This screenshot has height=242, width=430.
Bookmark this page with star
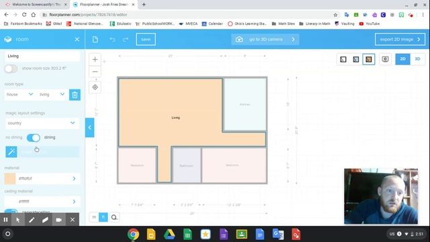click(x=335, y=15)
